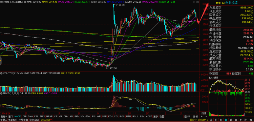Select the BOLL indicator tab
The image size is (254, 122).
click(x=135, y=117)
